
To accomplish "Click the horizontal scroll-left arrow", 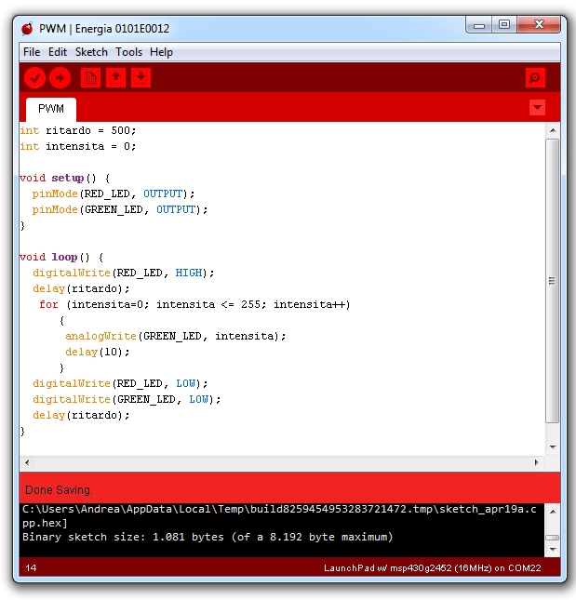I will coord(27,462).
